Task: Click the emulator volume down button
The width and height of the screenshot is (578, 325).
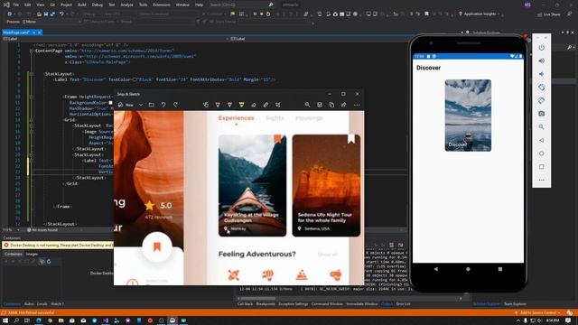Action: 542,74
